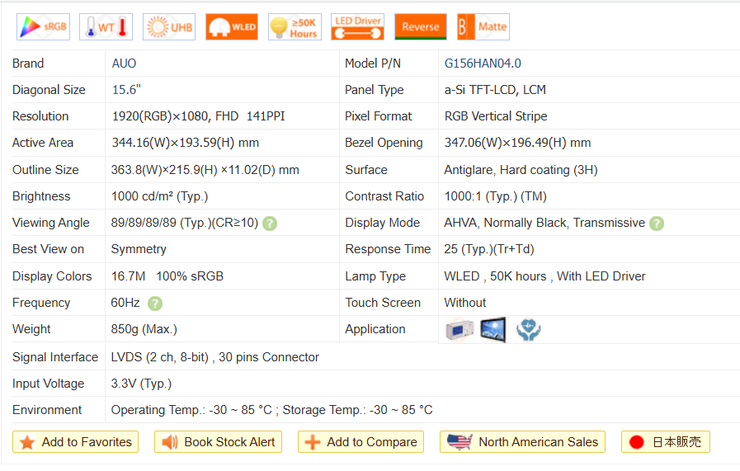Viewport: 740px width, 471px height.
Task: Click the medical healthcare application icon
Action: 528,330
